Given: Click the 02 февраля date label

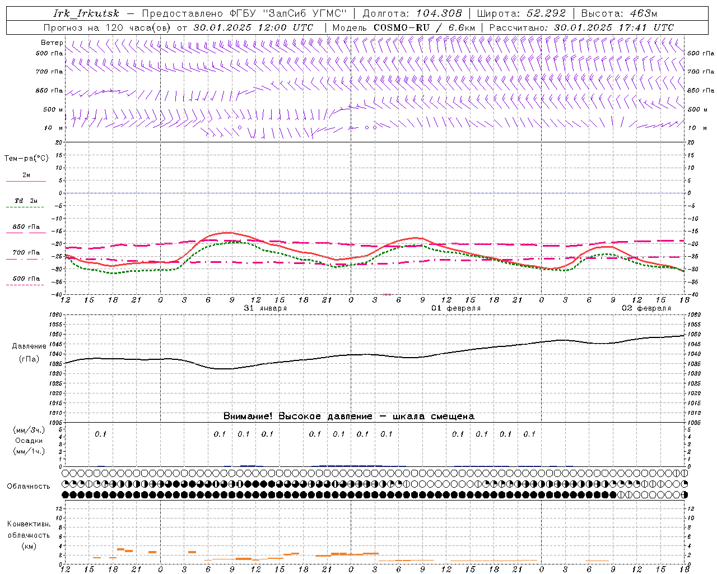Looking at the screenshot, I should 646,308.
